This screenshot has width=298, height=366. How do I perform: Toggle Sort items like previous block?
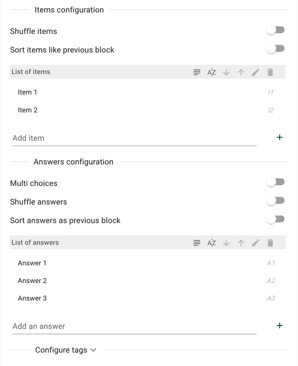[x=275, y=49]
